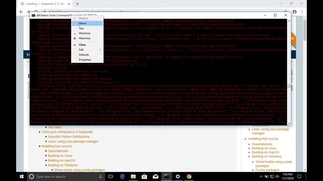Go back in Chrome
This screenshot has width=323, height=181.
click(x=21, y=12)
